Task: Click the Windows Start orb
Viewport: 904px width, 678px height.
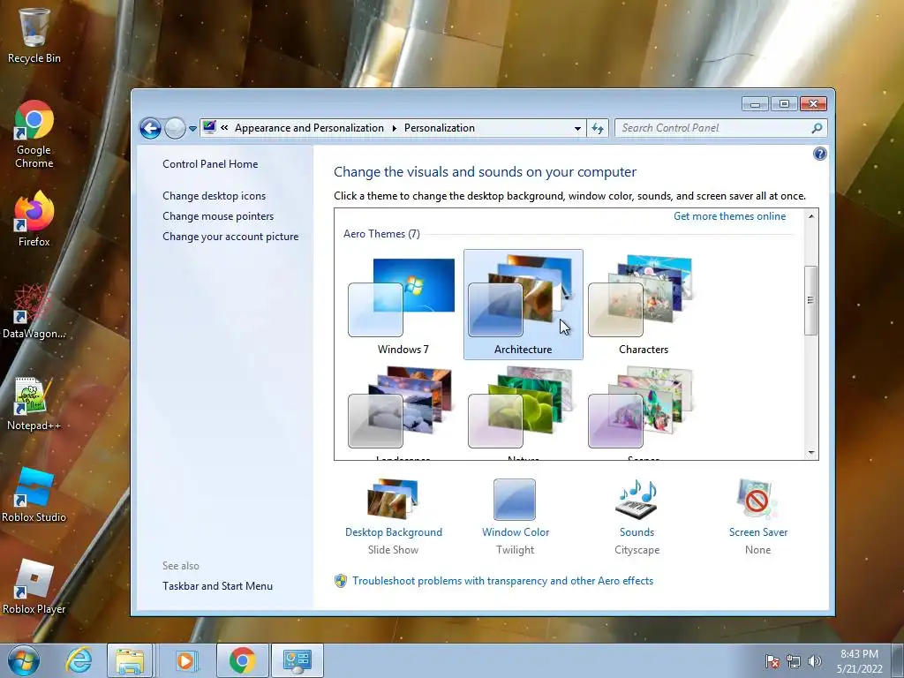Action: pyautogui.click(x=23, y=660)
